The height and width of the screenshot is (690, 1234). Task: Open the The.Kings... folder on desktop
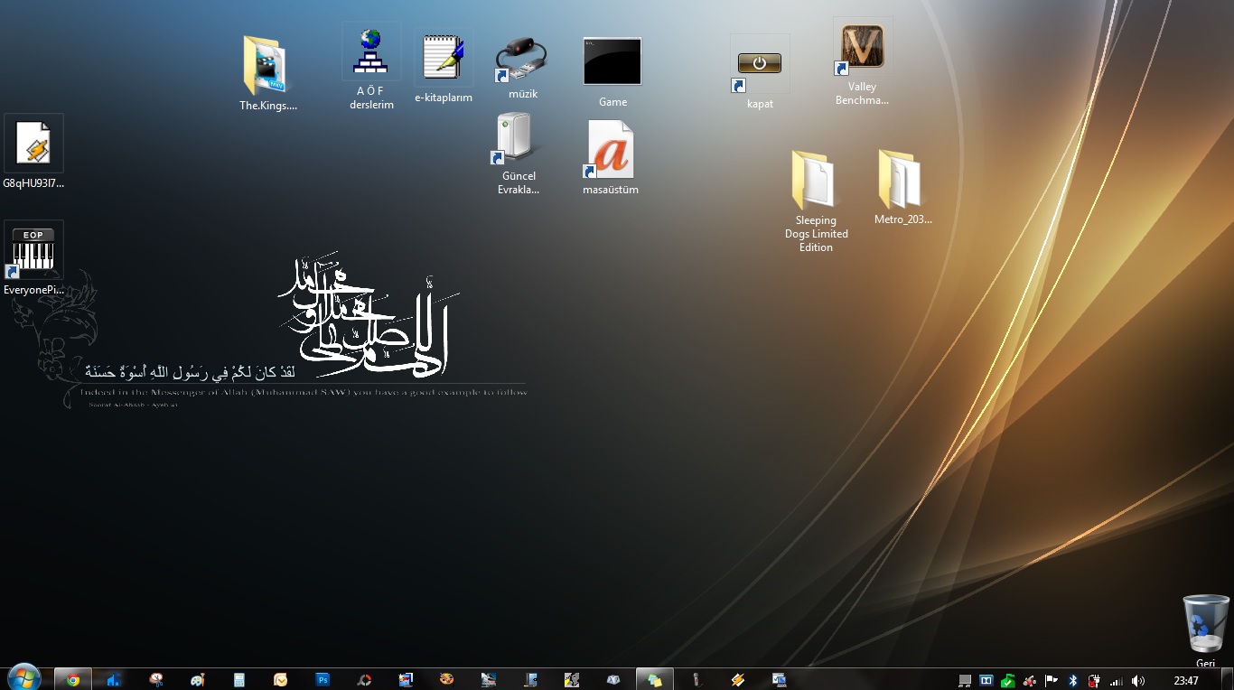click(267, 74)
